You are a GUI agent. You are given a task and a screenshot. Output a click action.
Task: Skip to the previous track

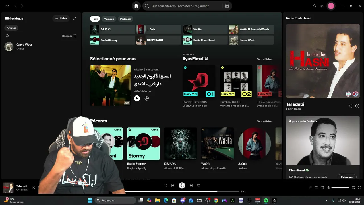pyautogui.click(x=173, y=185)
